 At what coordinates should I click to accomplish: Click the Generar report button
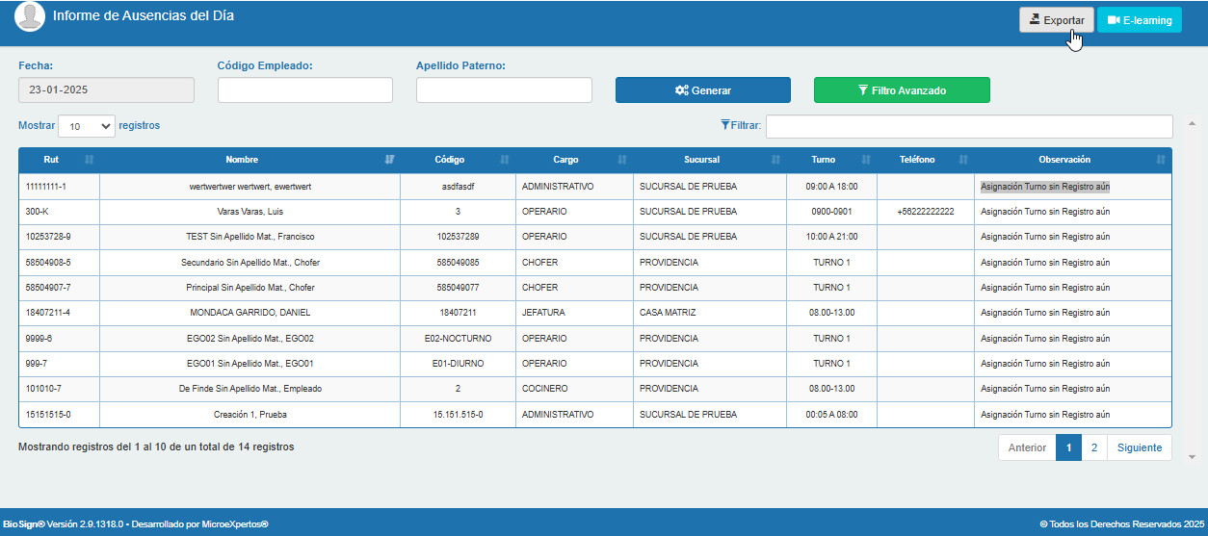click(x=703, y=90)
